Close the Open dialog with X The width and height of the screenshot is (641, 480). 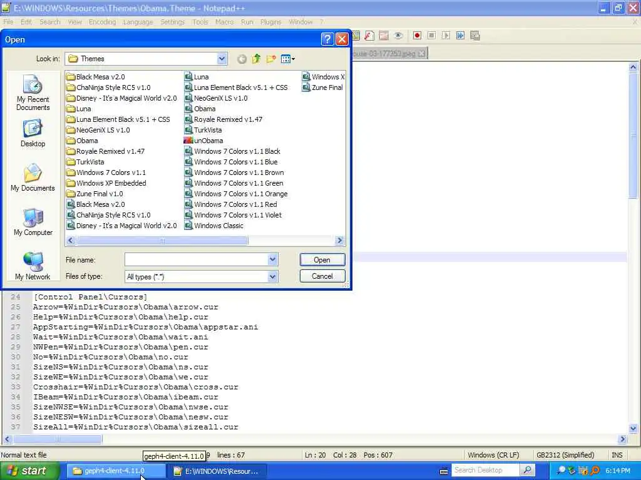coord(342,39)
